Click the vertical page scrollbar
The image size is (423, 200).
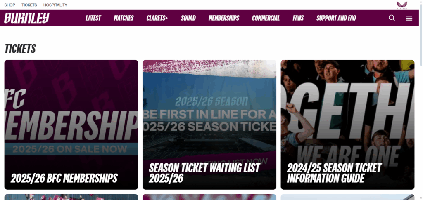point(421,100)
